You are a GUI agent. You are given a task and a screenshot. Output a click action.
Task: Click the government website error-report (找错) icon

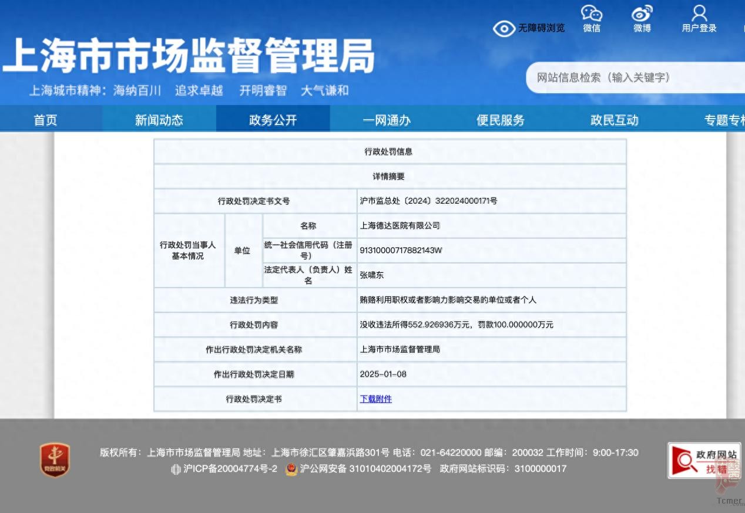pyautogui.click(x=704, y=461)
